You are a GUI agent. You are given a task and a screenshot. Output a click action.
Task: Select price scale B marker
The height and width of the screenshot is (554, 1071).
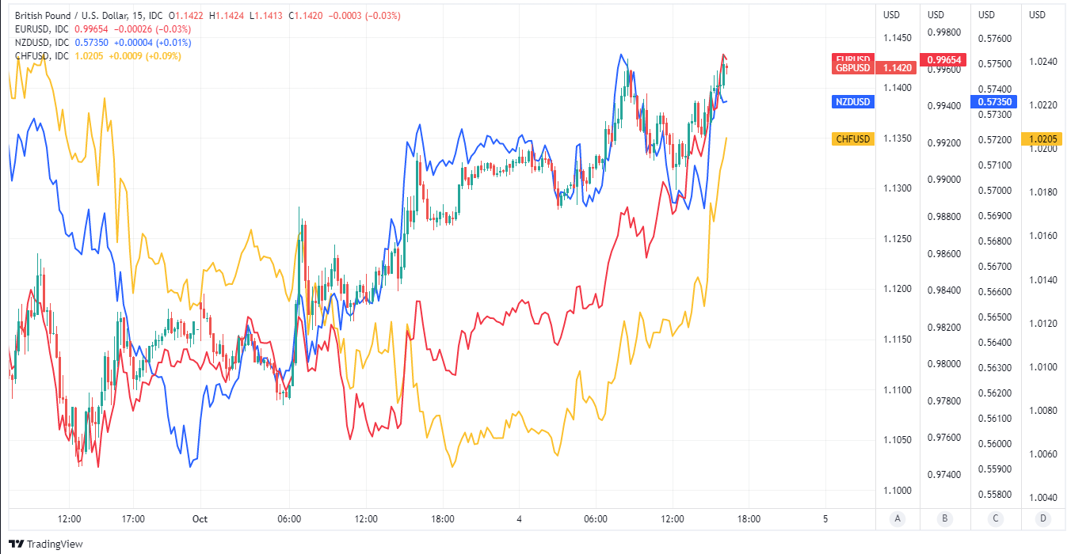(x=943, y=519)
